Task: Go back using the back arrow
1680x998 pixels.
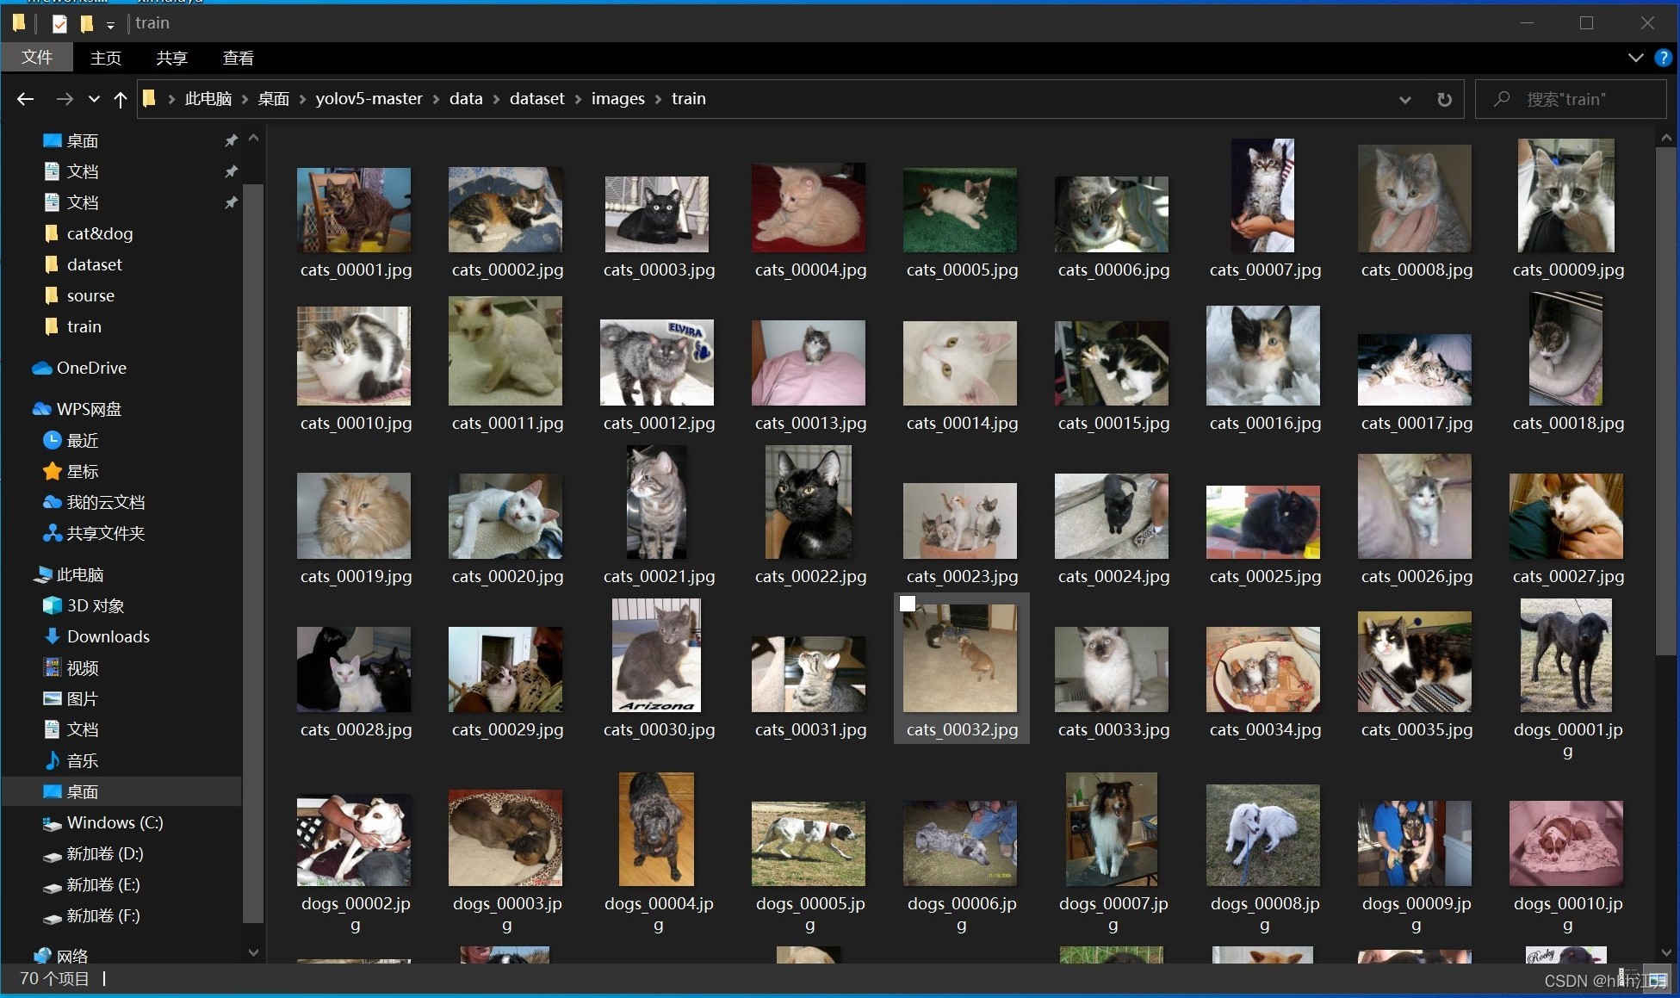Action: (25, 99)
